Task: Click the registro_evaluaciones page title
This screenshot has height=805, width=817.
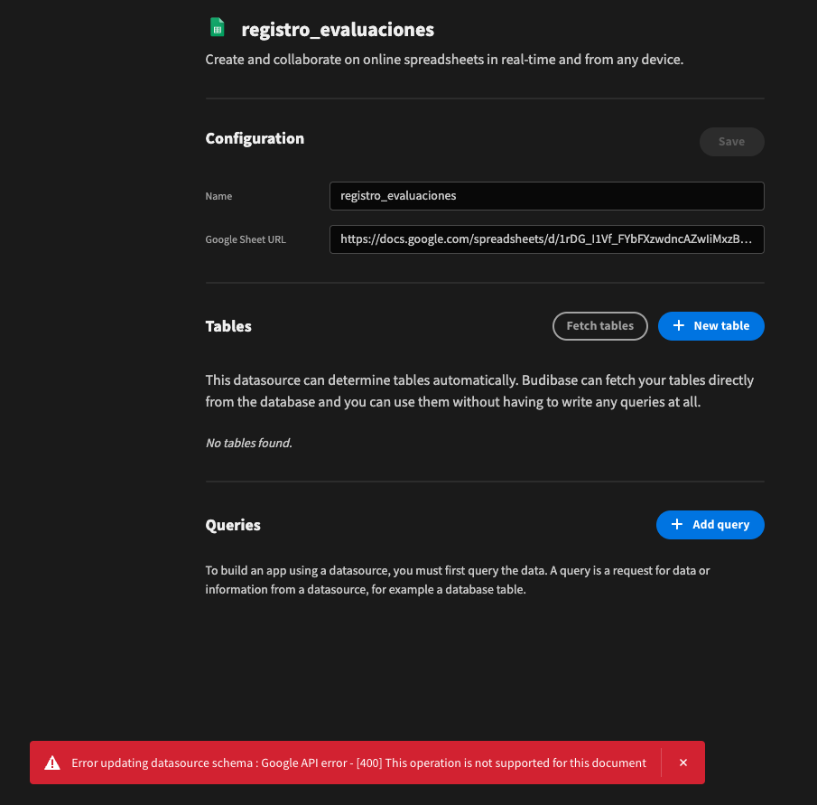Action: click(x=338, y=29)
